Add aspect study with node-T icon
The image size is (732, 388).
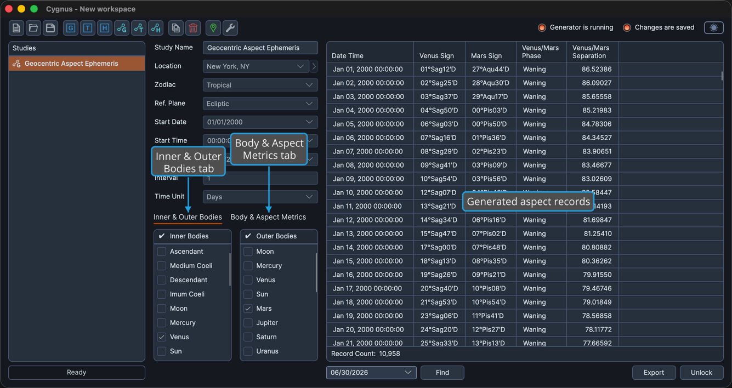point(139,28)
